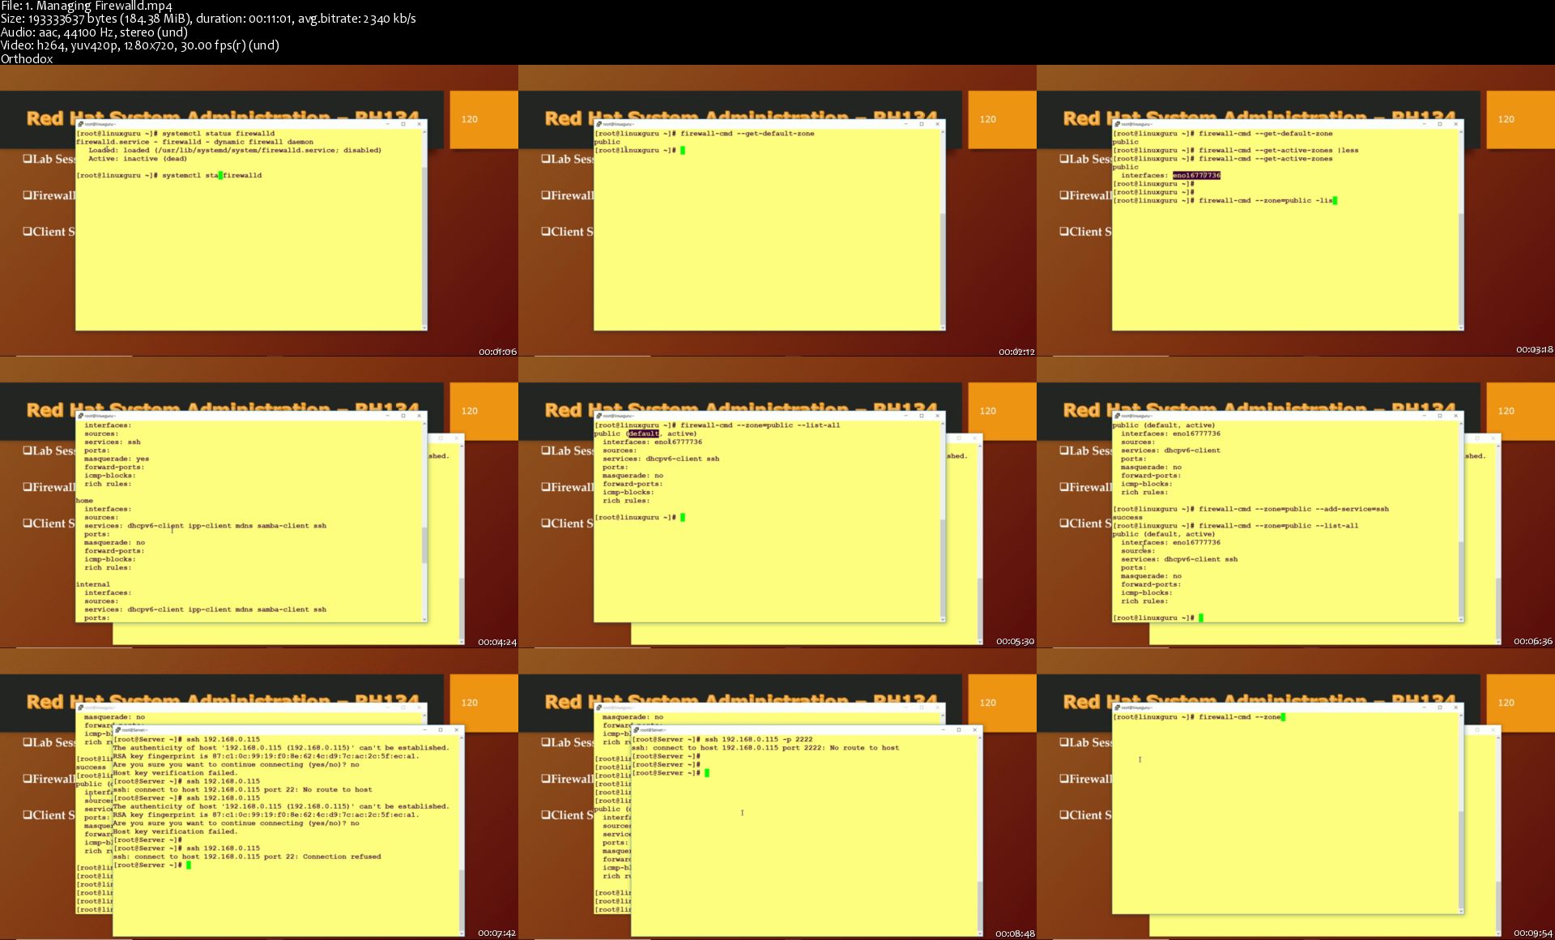The image size is (1555, 940).
Task: Click the 'firewall-cmd --get-default-zone' command in the 00:02:12 frame
Action: (x=748, y=133)
